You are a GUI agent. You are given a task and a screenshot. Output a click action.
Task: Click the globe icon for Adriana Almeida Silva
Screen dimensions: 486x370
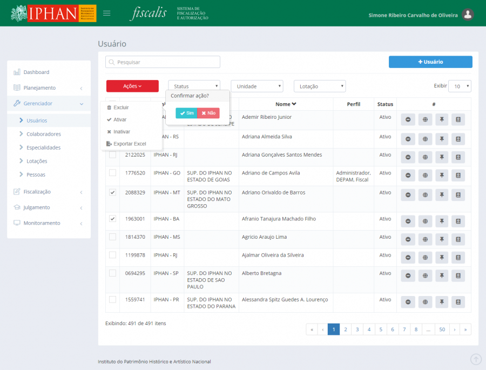click(x=425, y=139)
